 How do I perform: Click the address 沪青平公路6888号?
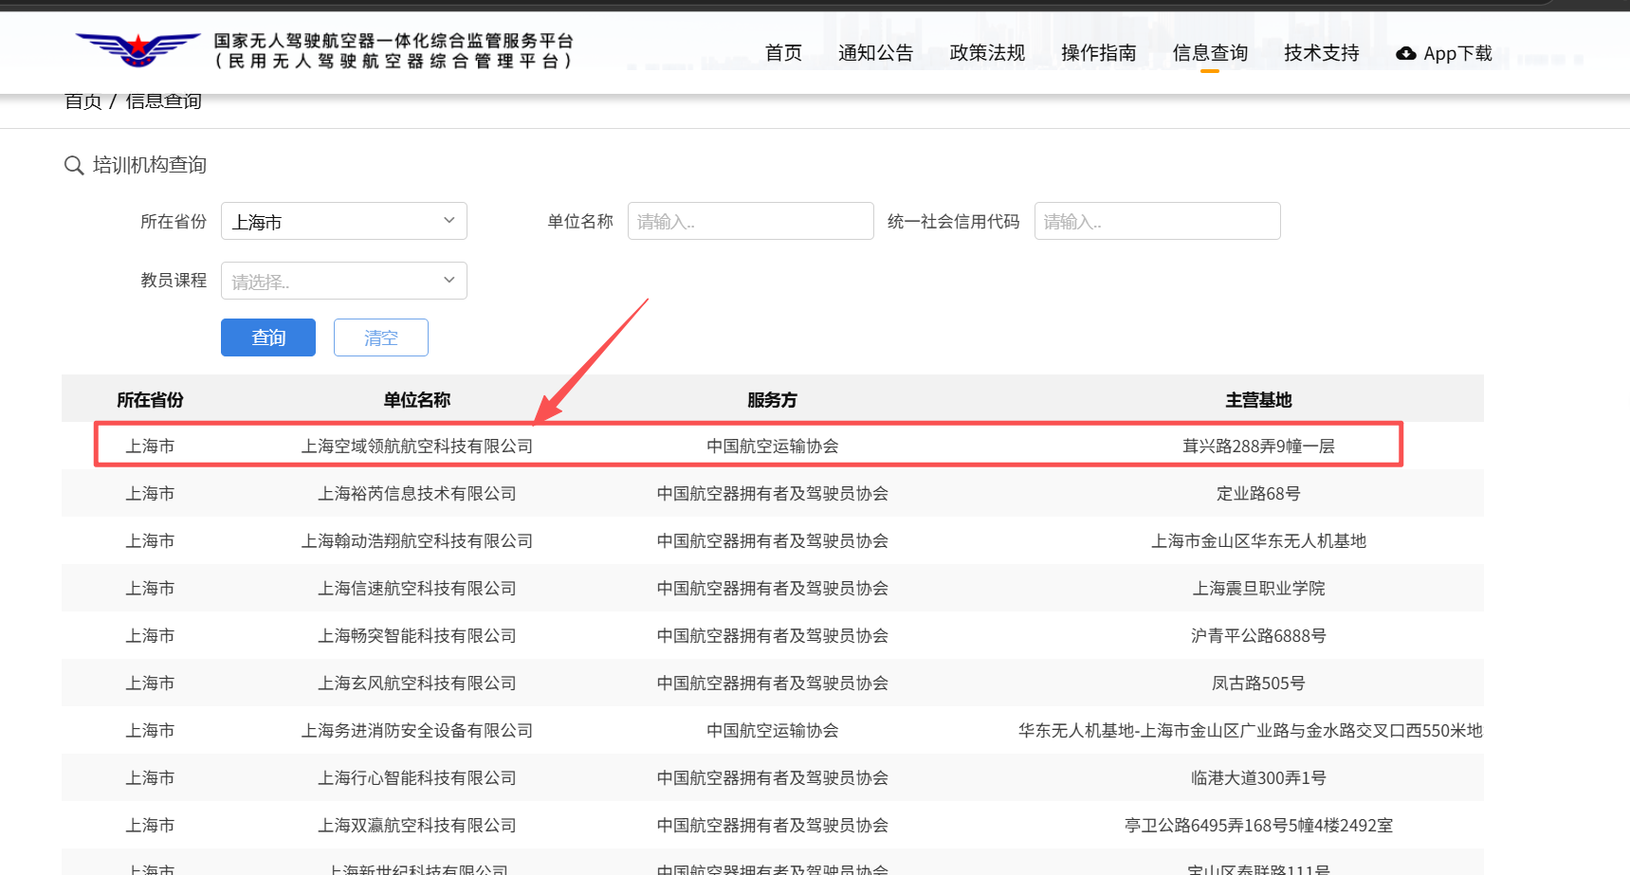tap(1258, 636)
